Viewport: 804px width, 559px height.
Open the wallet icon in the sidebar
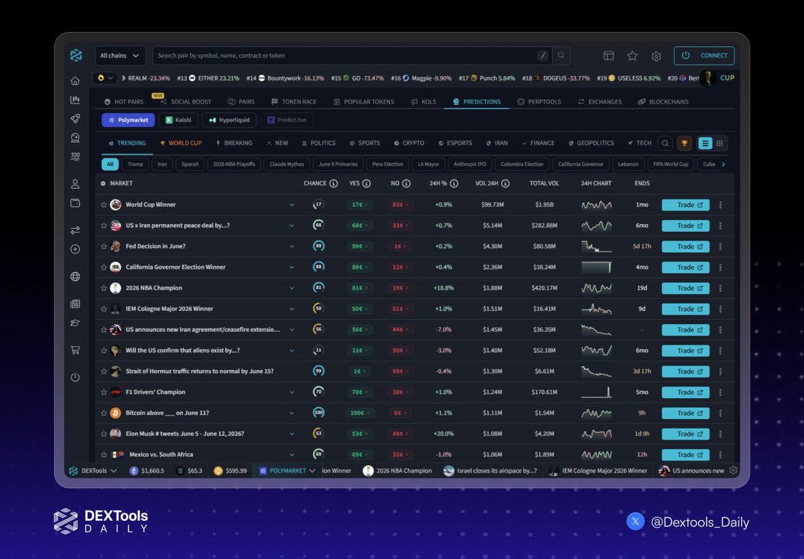point(75,202)
